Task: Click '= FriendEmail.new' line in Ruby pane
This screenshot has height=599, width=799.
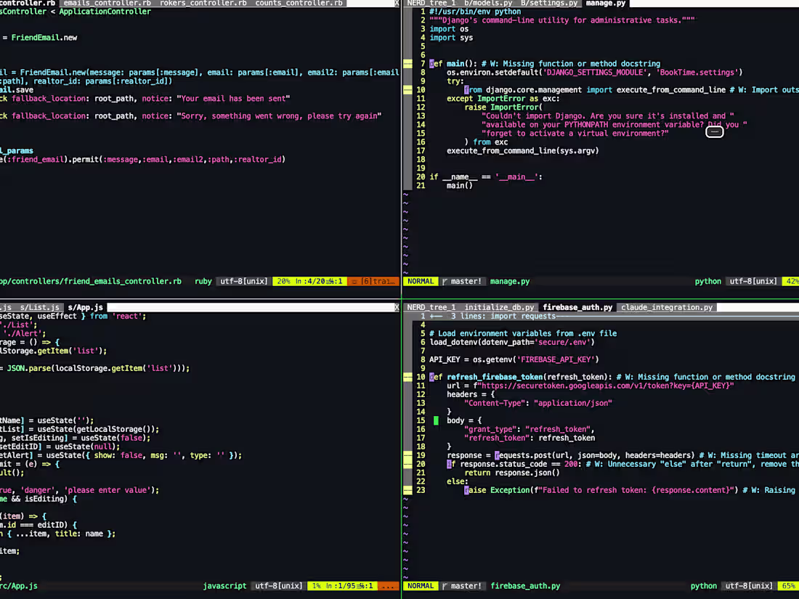Action: coord(39,38)
